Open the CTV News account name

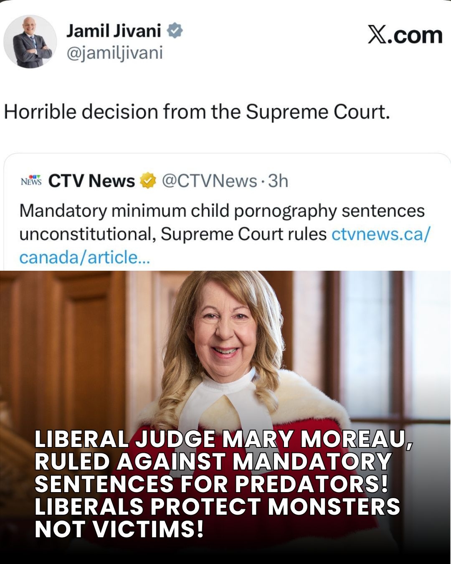[91, 181]
